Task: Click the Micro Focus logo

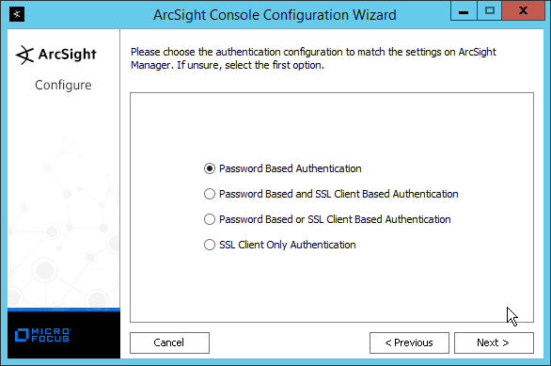Action: point(43,335)
